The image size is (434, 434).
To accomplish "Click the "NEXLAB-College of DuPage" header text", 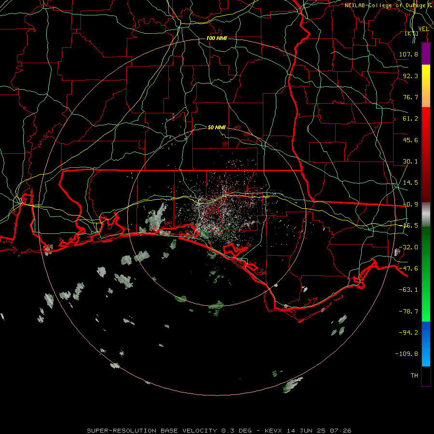I will coord(386,5).
